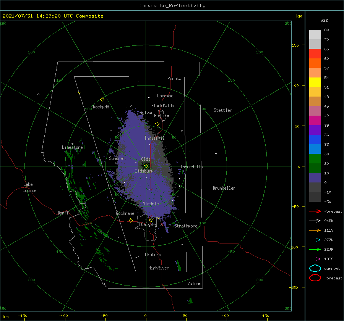Click the Lacombe label

point(165,96)
